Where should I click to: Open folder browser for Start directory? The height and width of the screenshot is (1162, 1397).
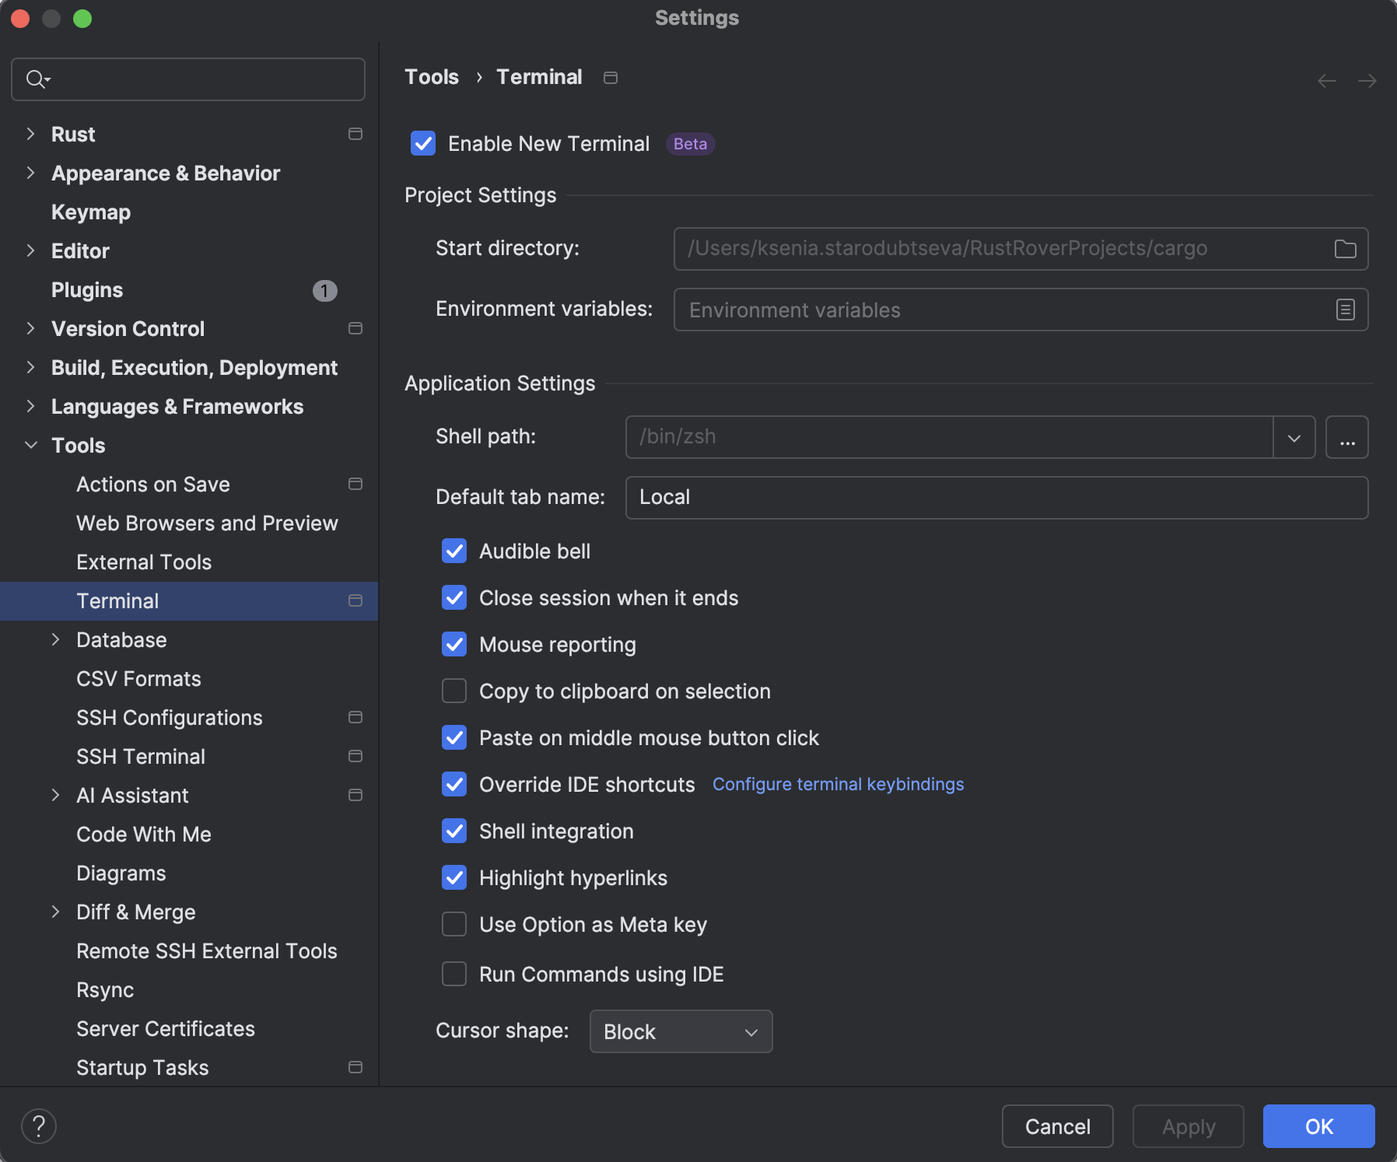[x=1346, y=248]
